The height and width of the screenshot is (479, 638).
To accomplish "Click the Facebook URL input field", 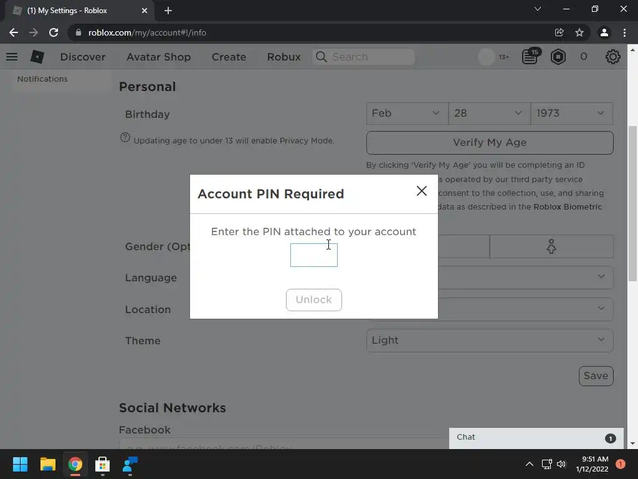I will coord(283,443).
